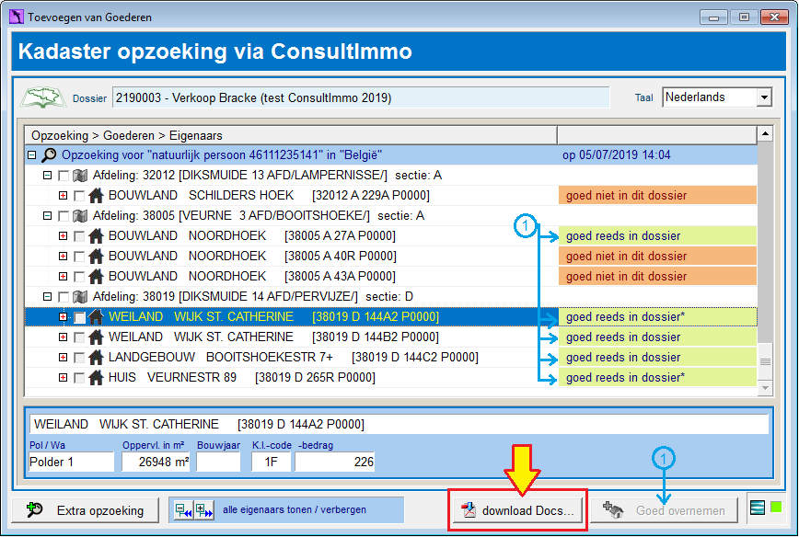Click the house icon of WEILAND 144A2

[x=96, y=317]
